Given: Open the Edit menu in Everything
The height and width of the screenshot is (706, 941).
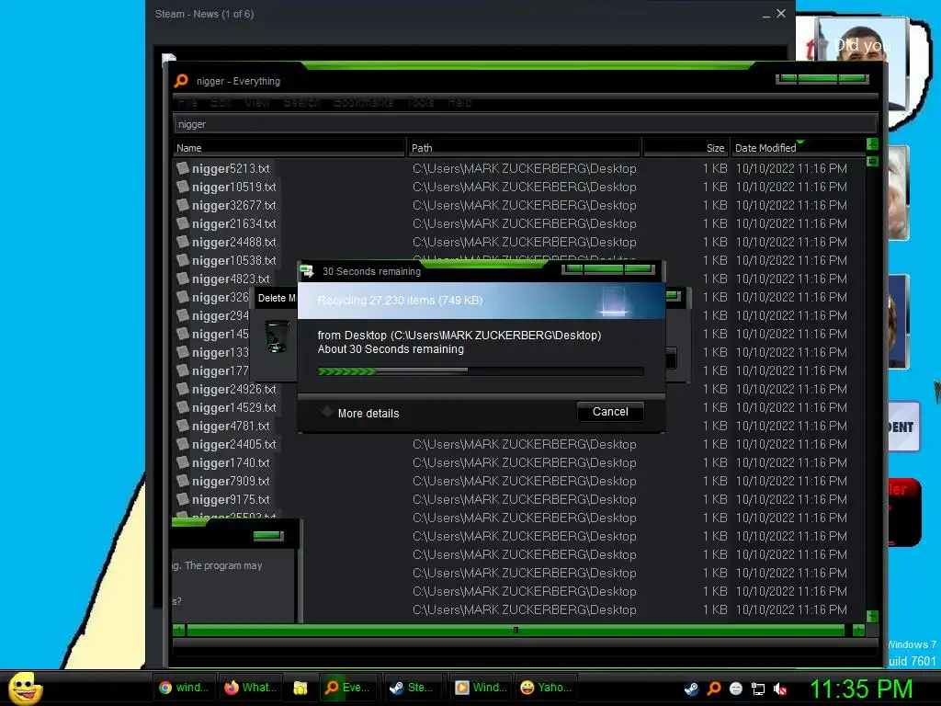Looking at the screenshot, I should (221, 103).
